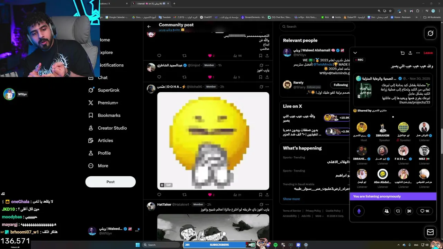Screen dimensions: 443x249
Task: Open a new browser tab with the plus
Action: point(174,3)
